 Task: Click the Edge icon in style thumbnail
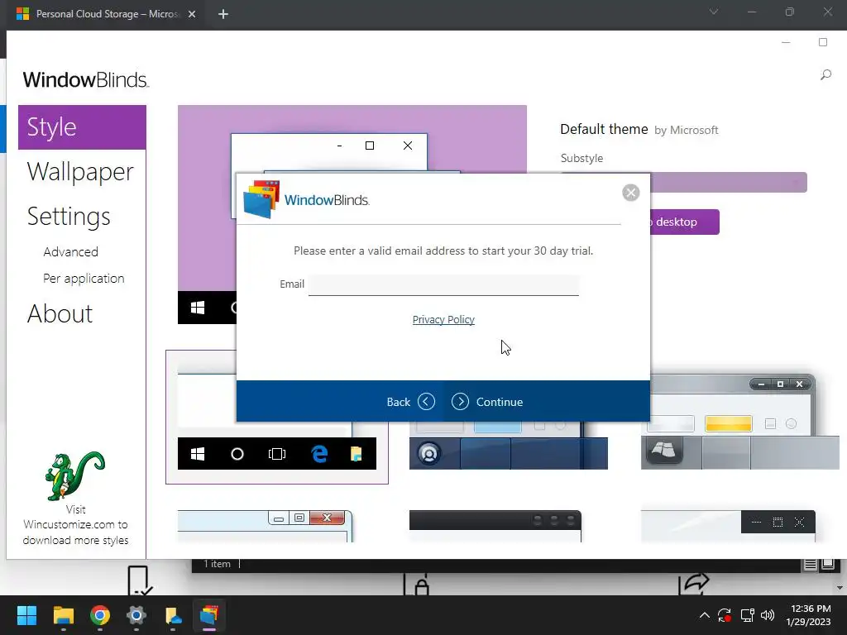(319, 454)
